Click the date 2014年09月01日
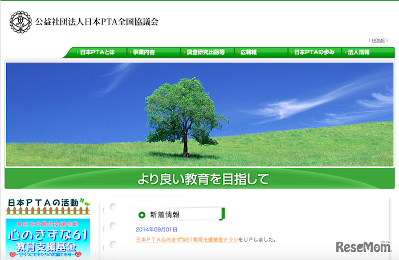This screenshot has width=399, height=260. coord(157,229)
